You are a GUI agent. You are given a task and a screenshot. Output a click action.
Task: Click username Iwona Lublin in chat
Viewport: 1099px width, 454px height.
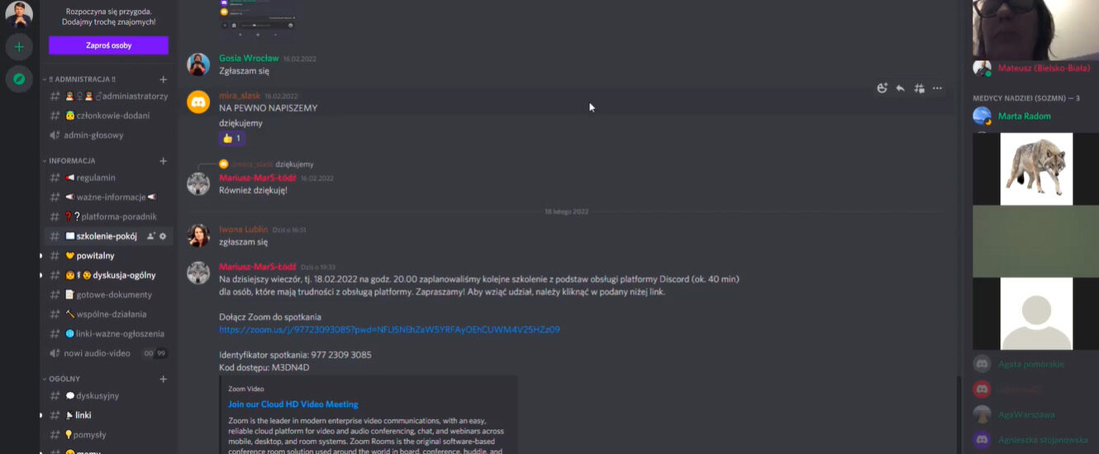[x=243, y=229]
